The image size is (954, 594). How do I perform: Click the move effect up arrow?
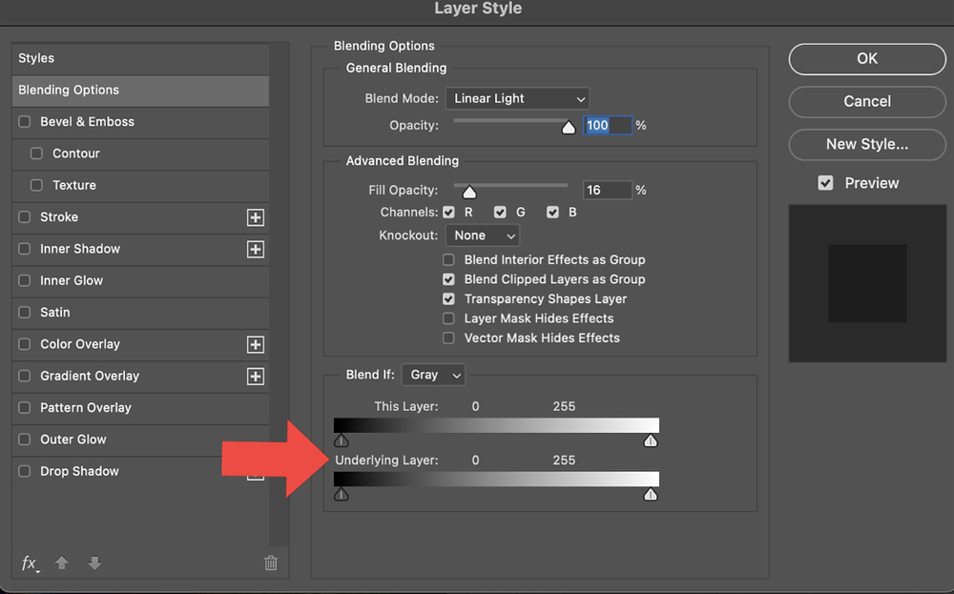point(61,563)
